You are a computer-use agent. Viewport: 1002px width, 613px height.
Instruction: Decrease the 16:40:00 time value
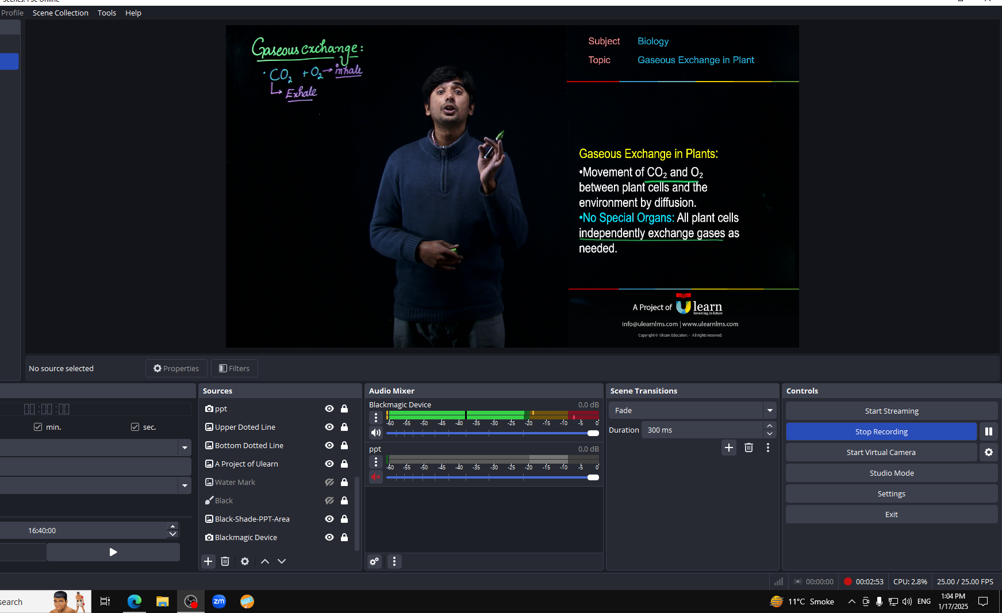pos(172,534)
